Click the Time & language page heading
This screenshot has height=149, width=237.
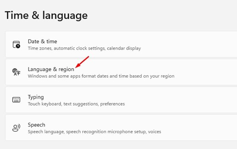click(46, 15)
